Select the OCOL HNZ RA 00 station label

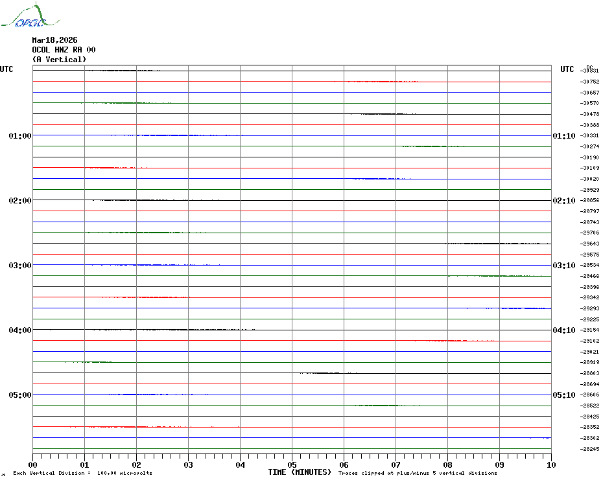[x=64, y=50]
